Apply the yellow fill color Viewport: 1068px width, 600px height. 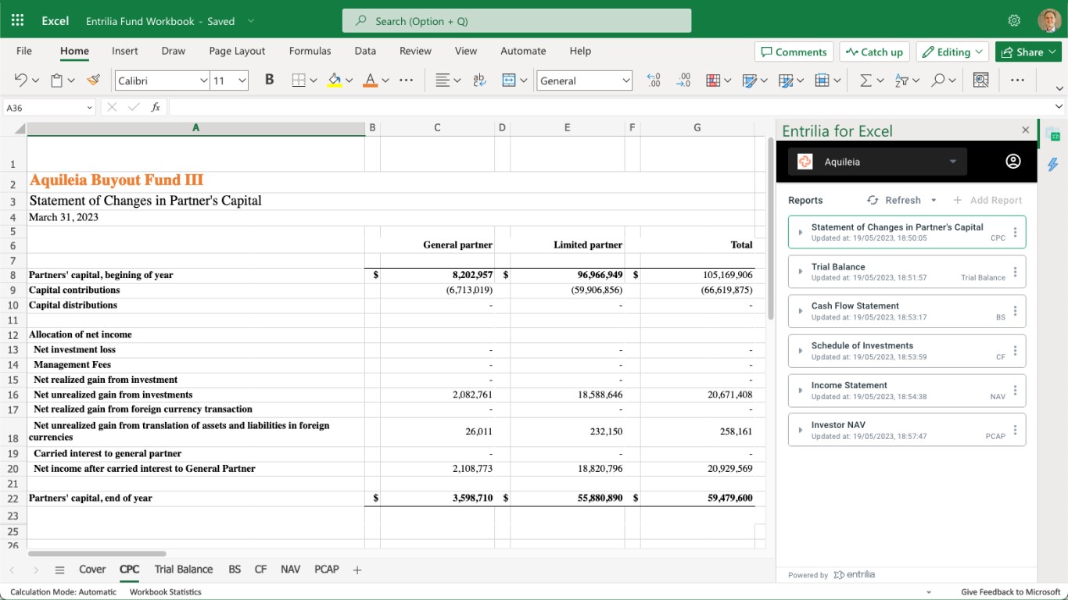[335, 80]
